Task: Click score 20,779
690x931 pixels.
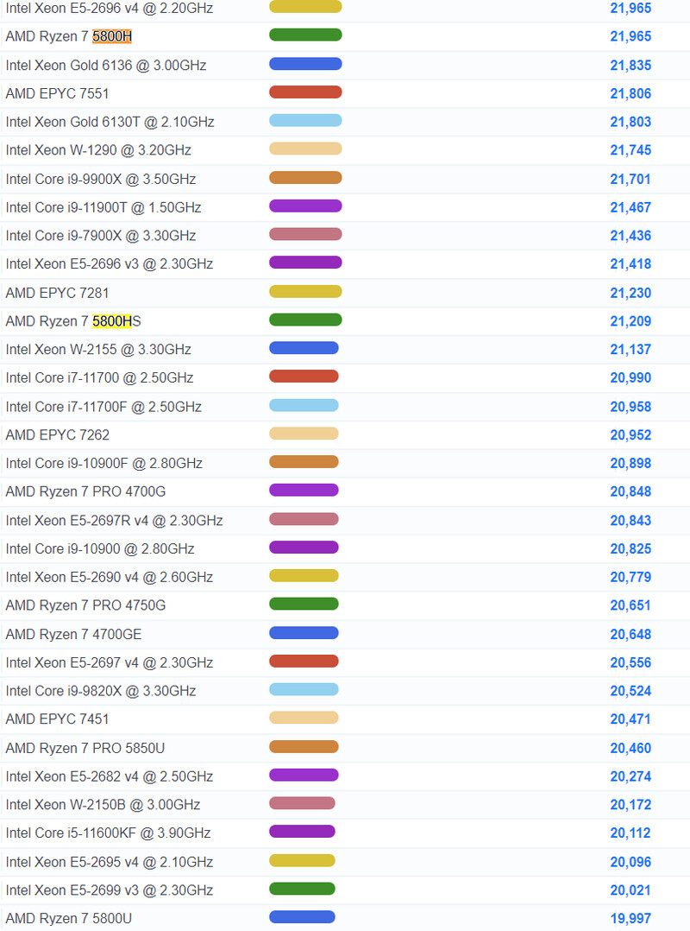Action: click(x=630, y=577)
